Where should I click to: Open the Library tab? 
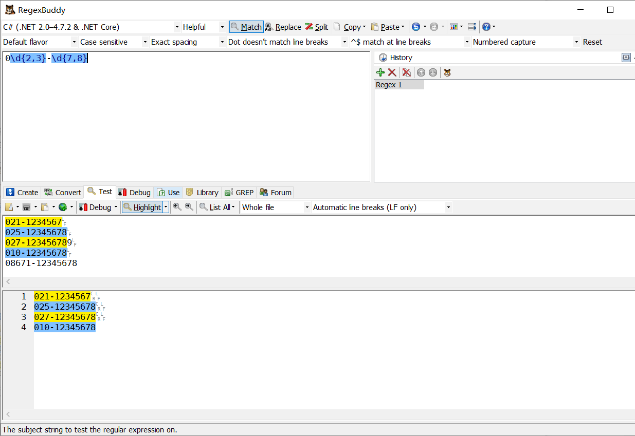(x=202, y=193)
